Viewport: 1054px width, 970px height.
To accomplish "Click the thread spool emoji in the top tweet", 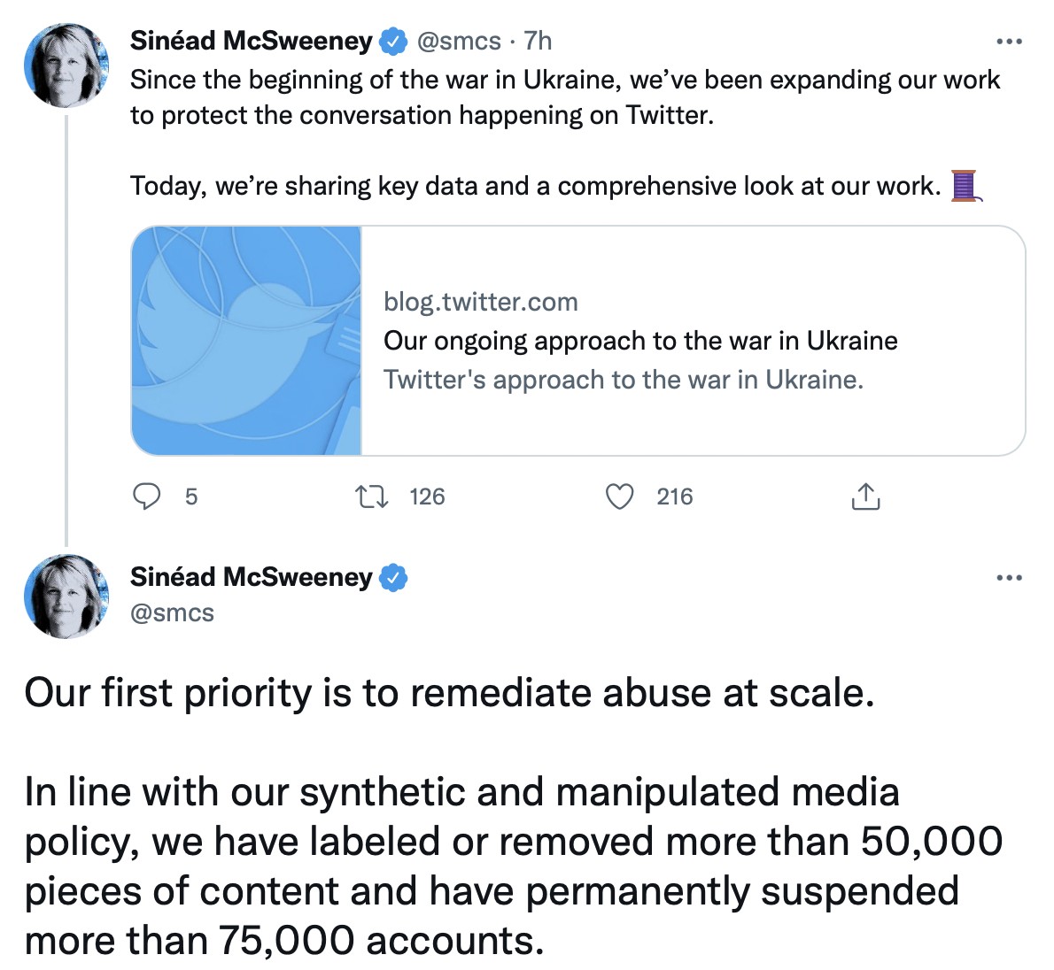I will coord(965,186).
